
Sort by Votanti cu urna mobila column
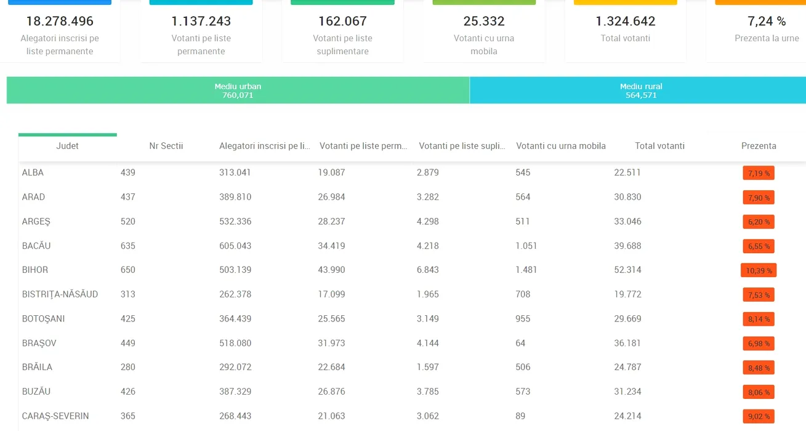pyautogui.click(x=560, y=146)
